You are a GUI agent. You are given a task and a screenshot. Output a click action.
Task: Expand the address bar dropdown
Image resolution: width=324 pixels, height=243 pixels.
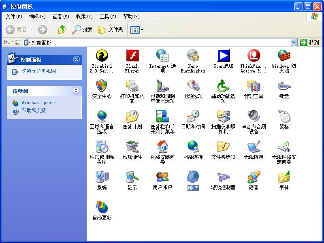[294, 43]
